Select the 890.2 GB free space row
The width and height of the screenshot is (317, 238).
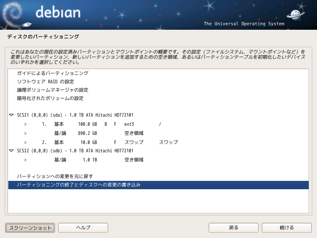click(158, 133)
